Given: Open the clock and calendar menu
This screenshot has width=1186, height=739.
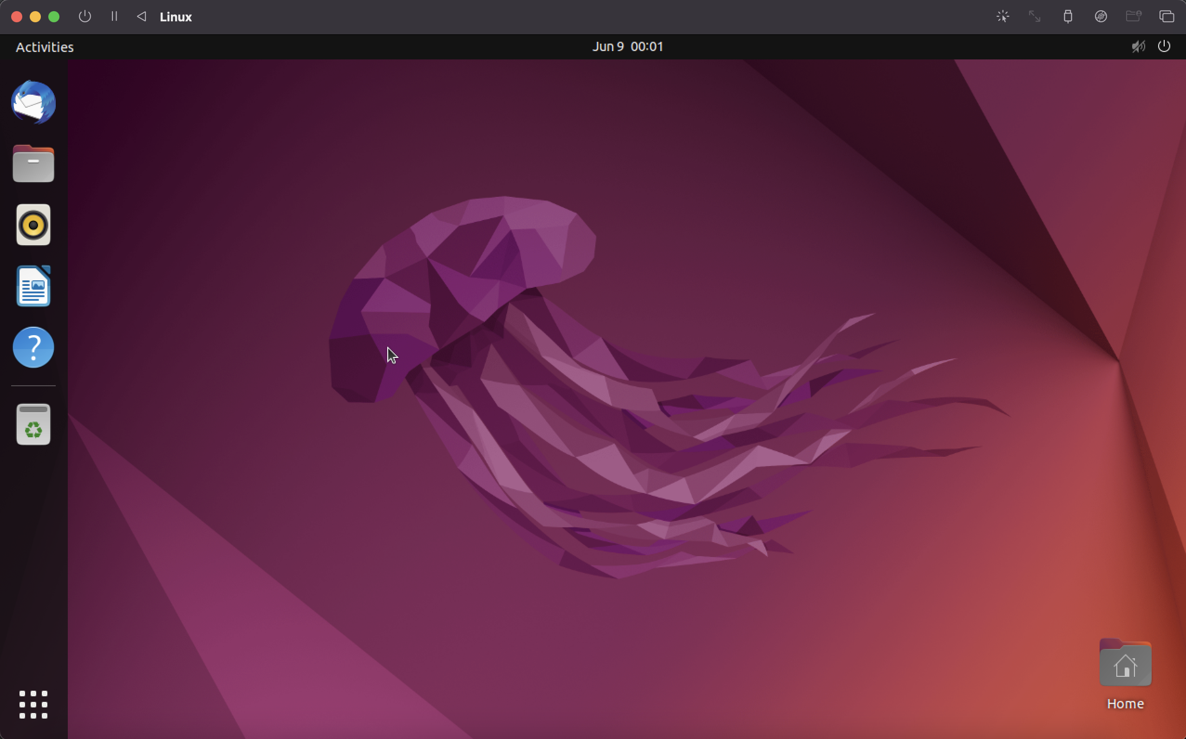Looking at the screenshot, I should (627, 46).
